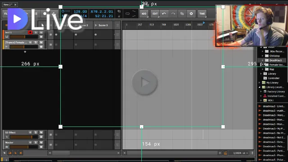Viewport: 288px width, 162px height.
Task: Click the orange icon left of 1/1024 grid
Action: coord(225,153)
